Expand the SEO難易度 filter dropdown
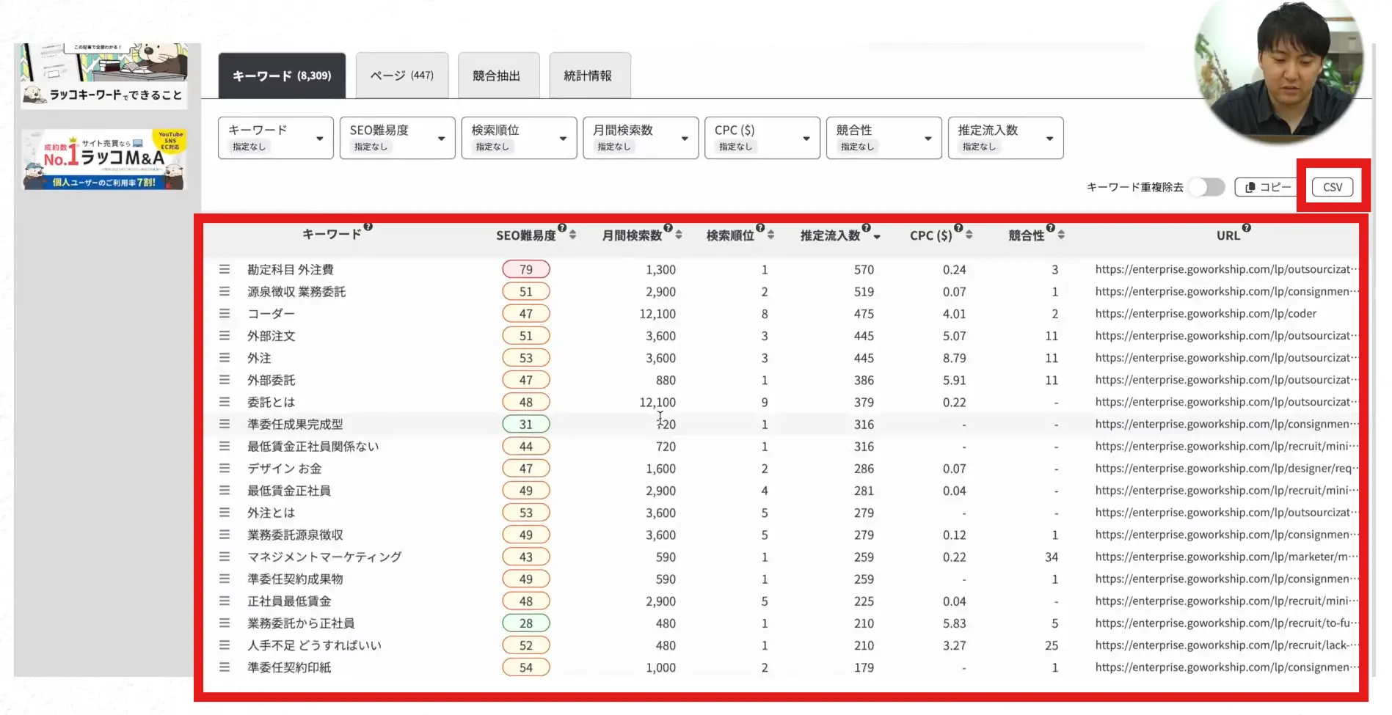Image resolution: width=1392 pixels, height=715 pixels. [x=397, y=138]
